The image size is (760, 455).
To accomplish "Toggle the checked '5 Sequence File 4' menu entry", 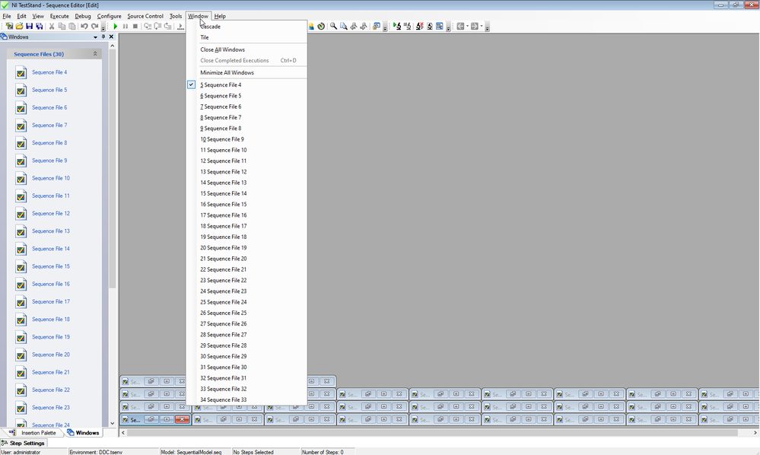I will 246,84.
